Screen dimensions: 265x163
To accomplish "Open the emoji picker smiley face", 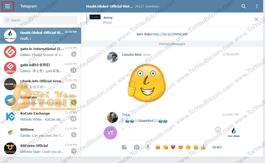I will point(218,130).
